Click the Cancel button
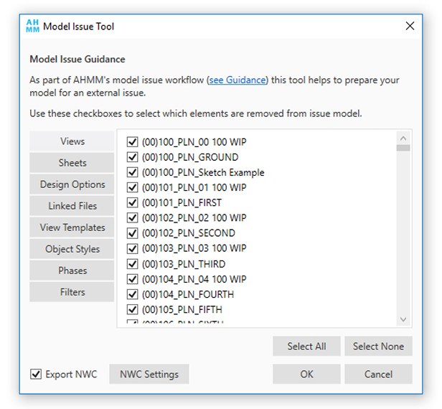 tap(378, 374)
